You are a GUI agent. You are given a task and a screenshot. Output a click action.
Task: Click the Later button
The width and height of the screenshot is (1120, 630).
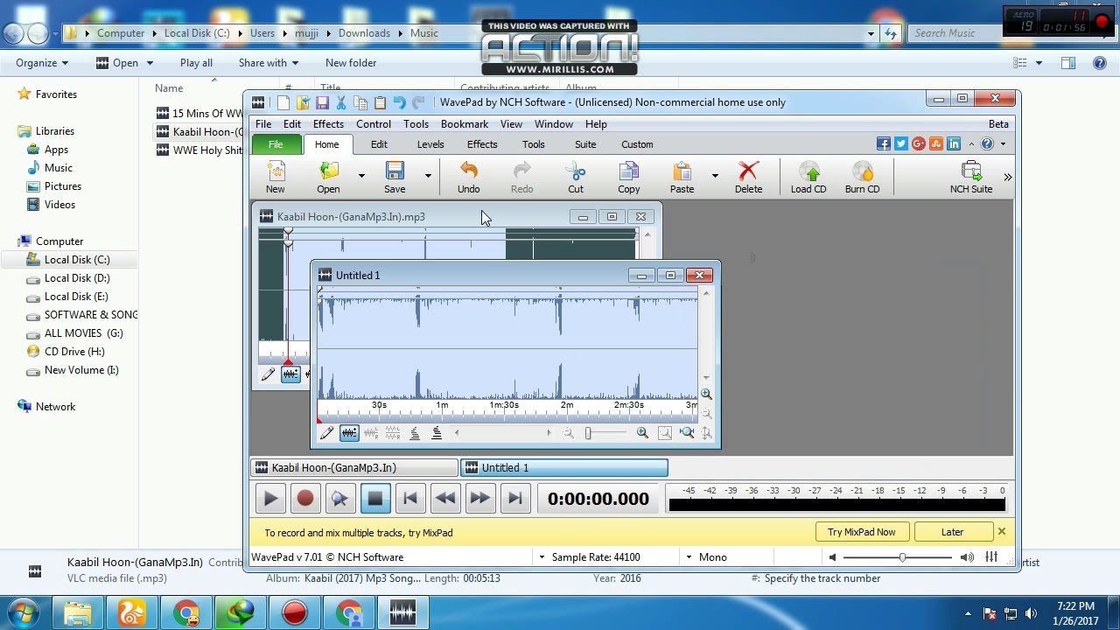click(952, 532)
